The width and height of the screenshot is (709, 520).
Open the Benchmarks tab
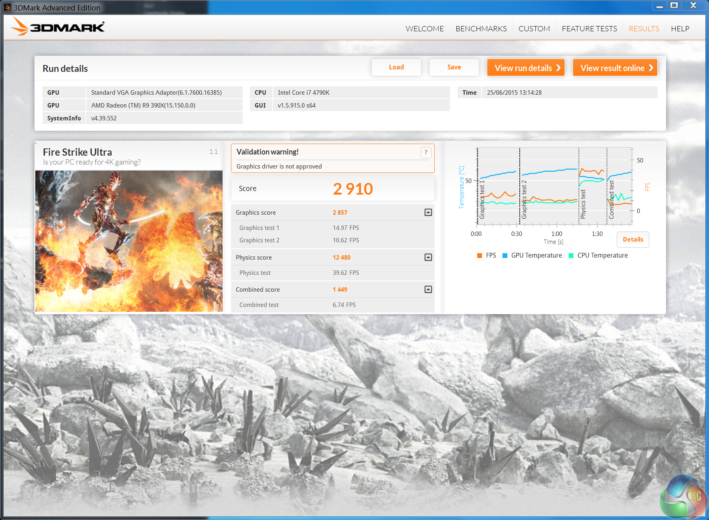pyautogui.click(x=481, y=28)
